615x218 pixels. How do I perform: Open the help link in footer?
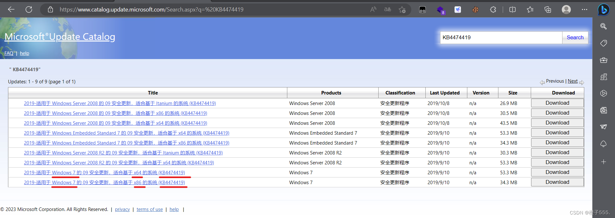pos(174,209)
